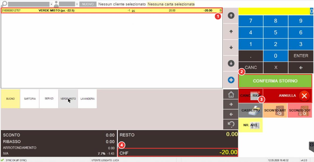
Task: Apply total discount via SCONTO TOT
Action: point(300,110)
